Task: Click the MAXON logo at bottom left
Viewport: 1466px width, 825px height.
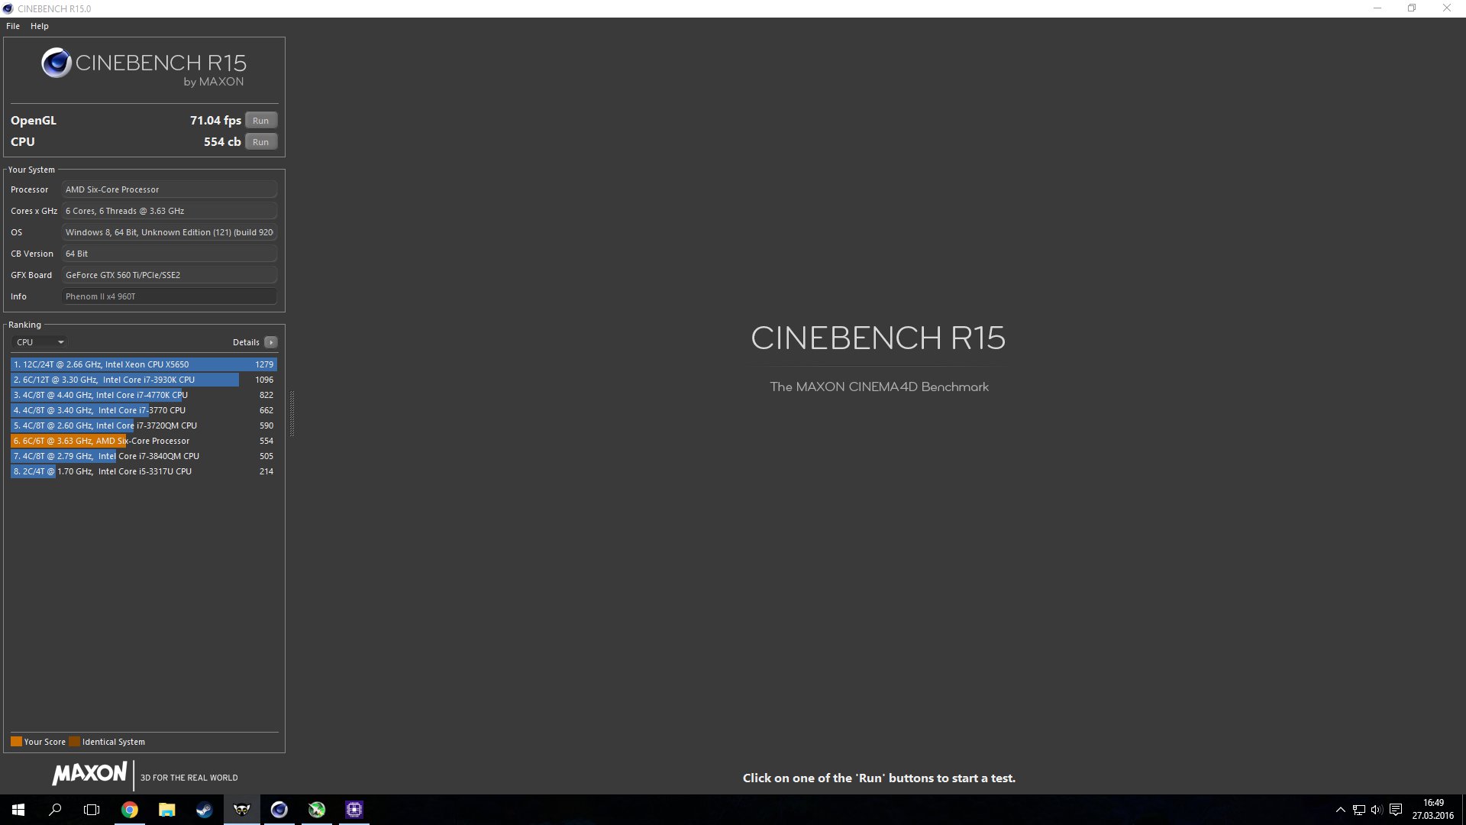Action: (x=89, y=774)
